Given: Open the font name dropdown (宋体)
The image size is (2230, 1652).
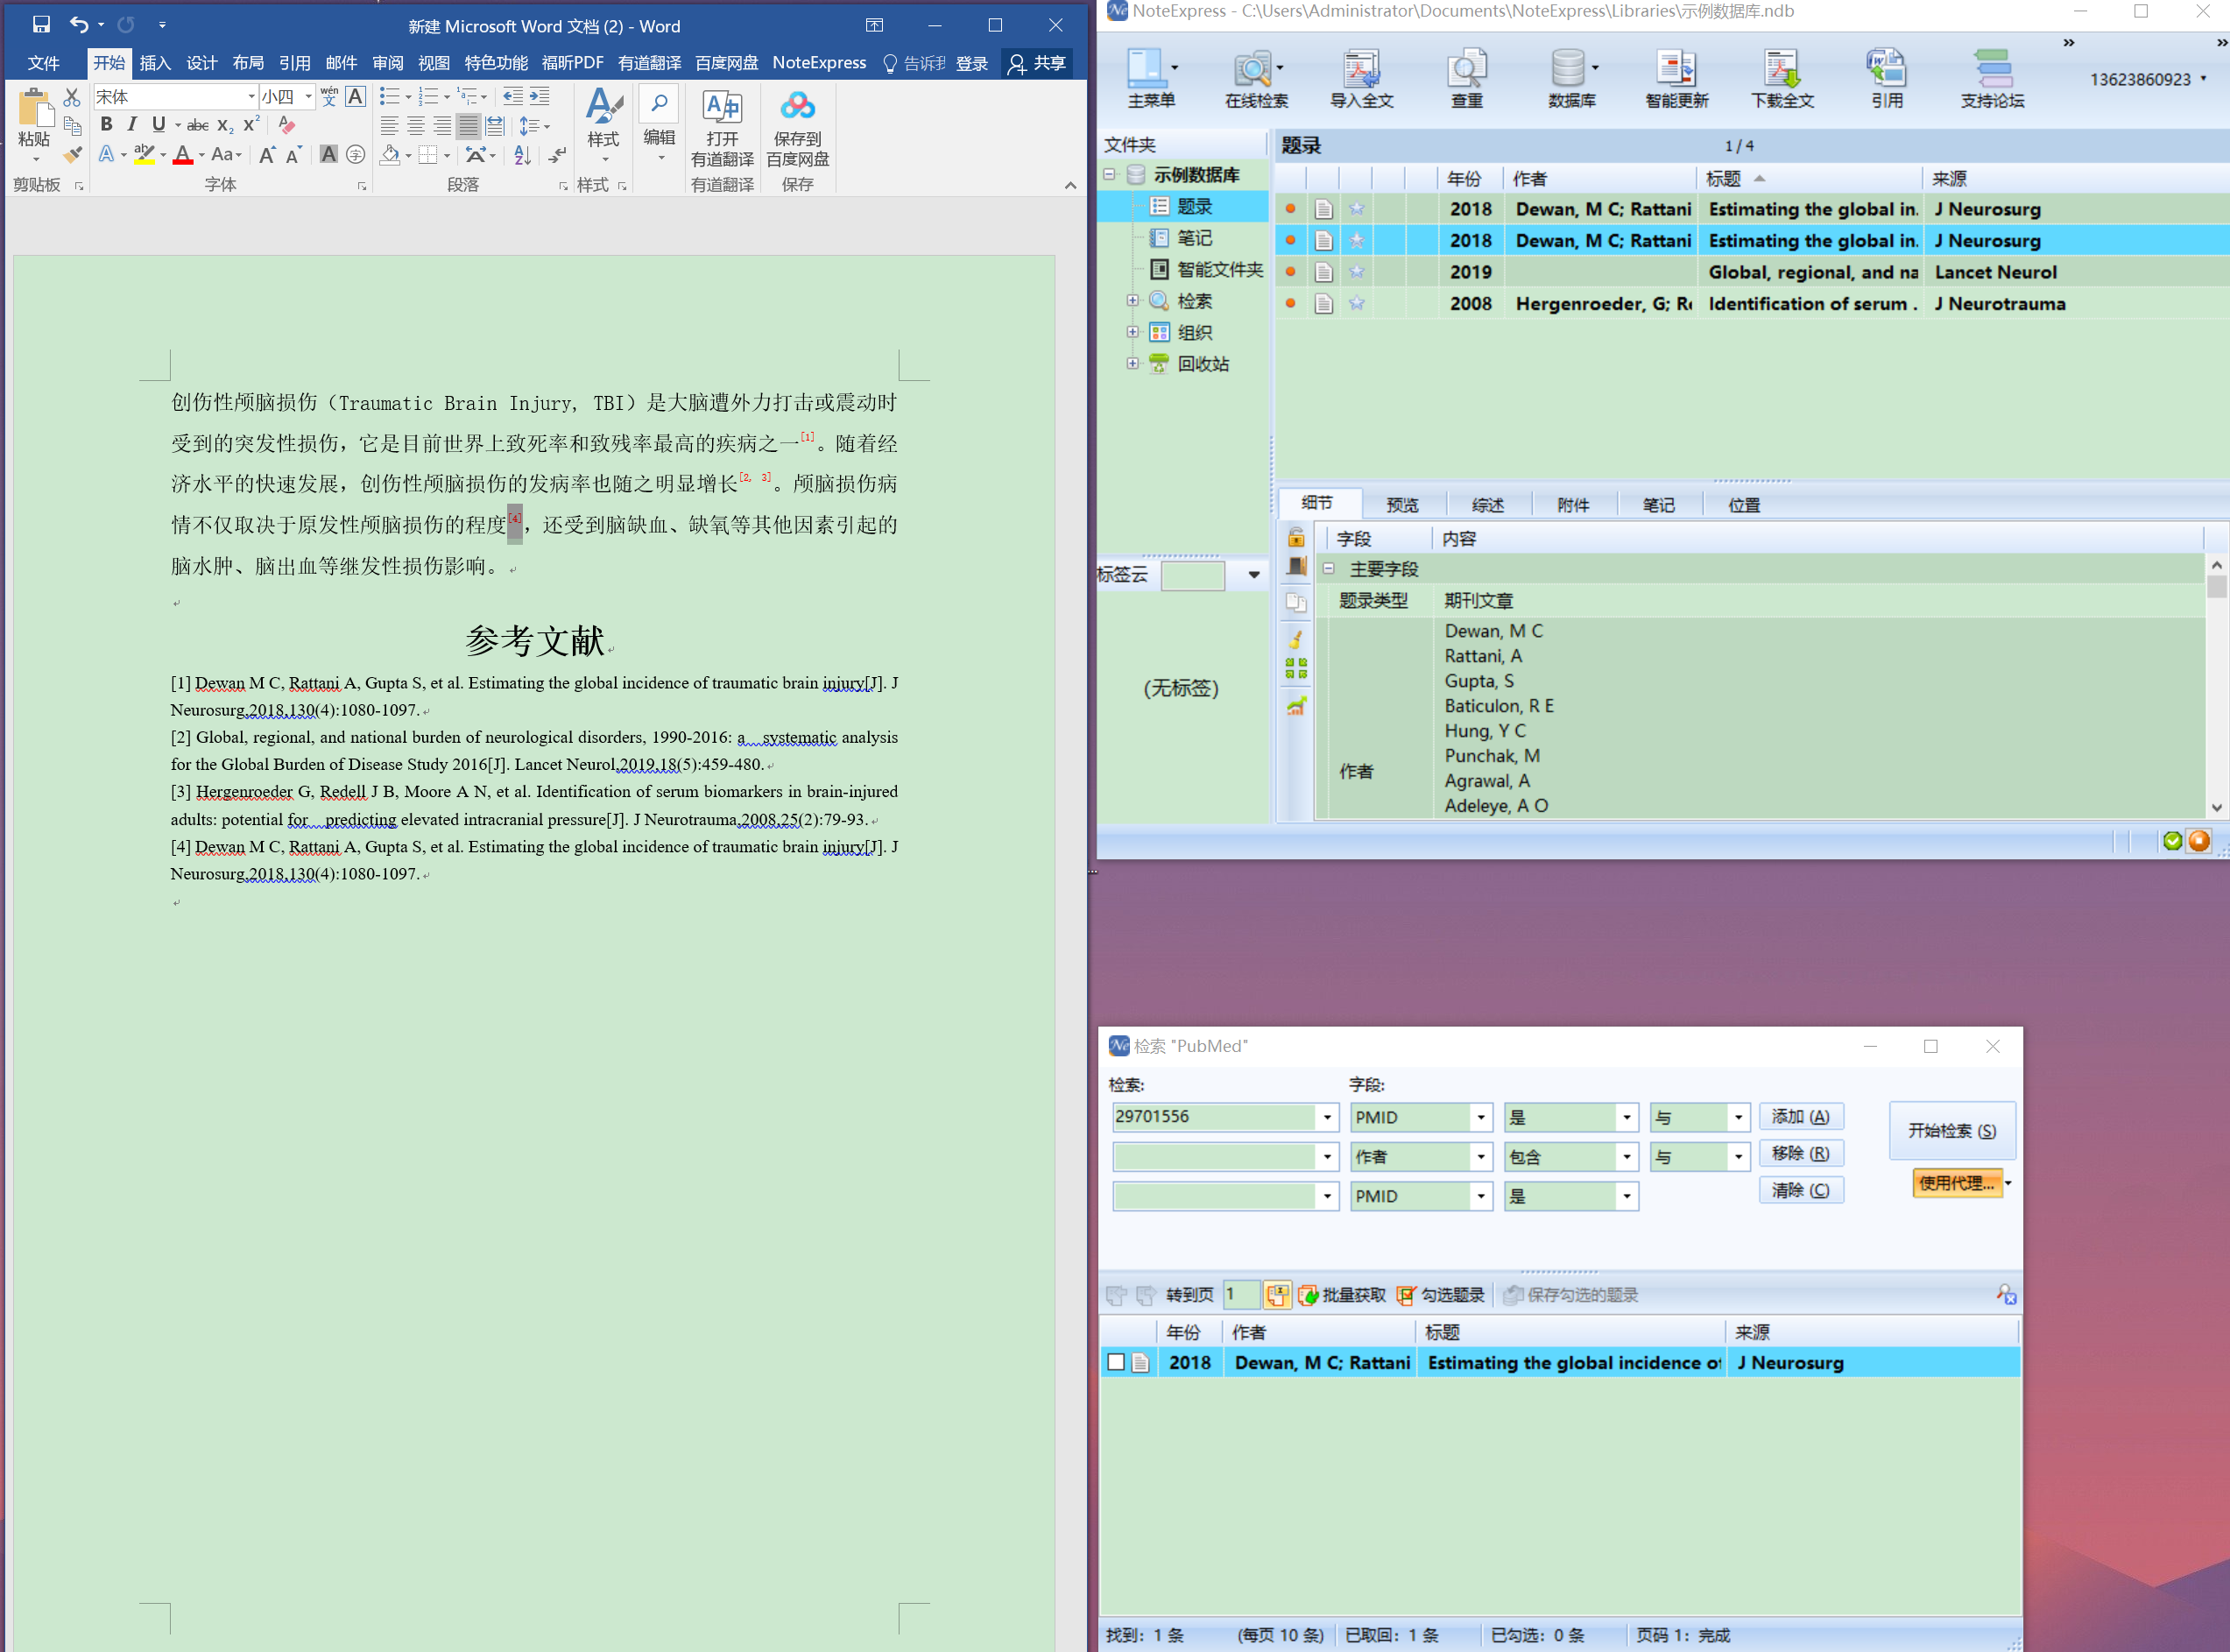Looking at the screenshot, I should (x=251, y=97).
